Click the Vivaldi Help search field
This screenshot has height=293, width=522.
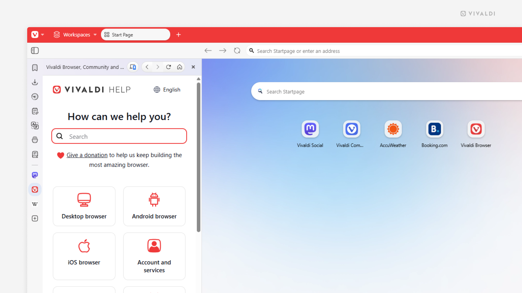(119, 136)
